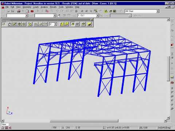Click the Save floppy disk icon
The height and width of the screenshot is (131, 175).
[13, 11]
